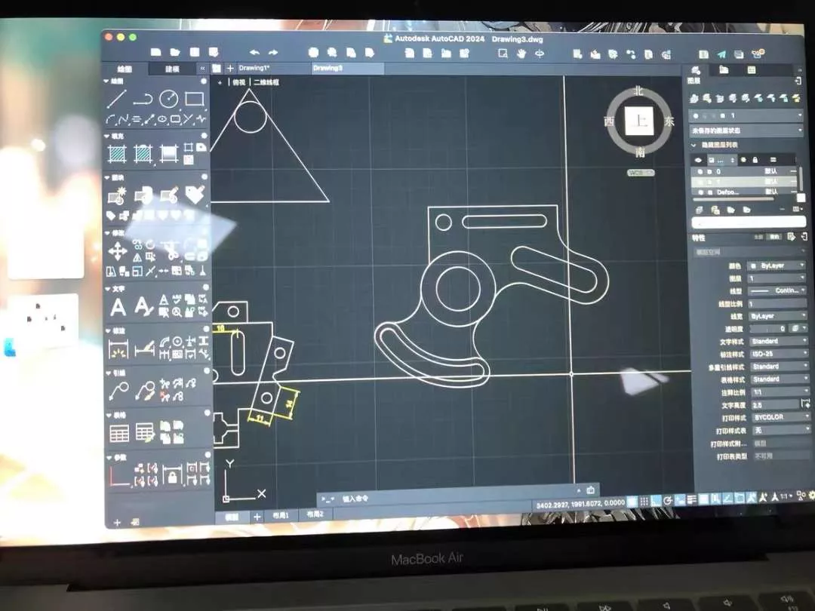The image size is (815, 611).
Task: Choose the Polyline tool
Action: point(143,99)
